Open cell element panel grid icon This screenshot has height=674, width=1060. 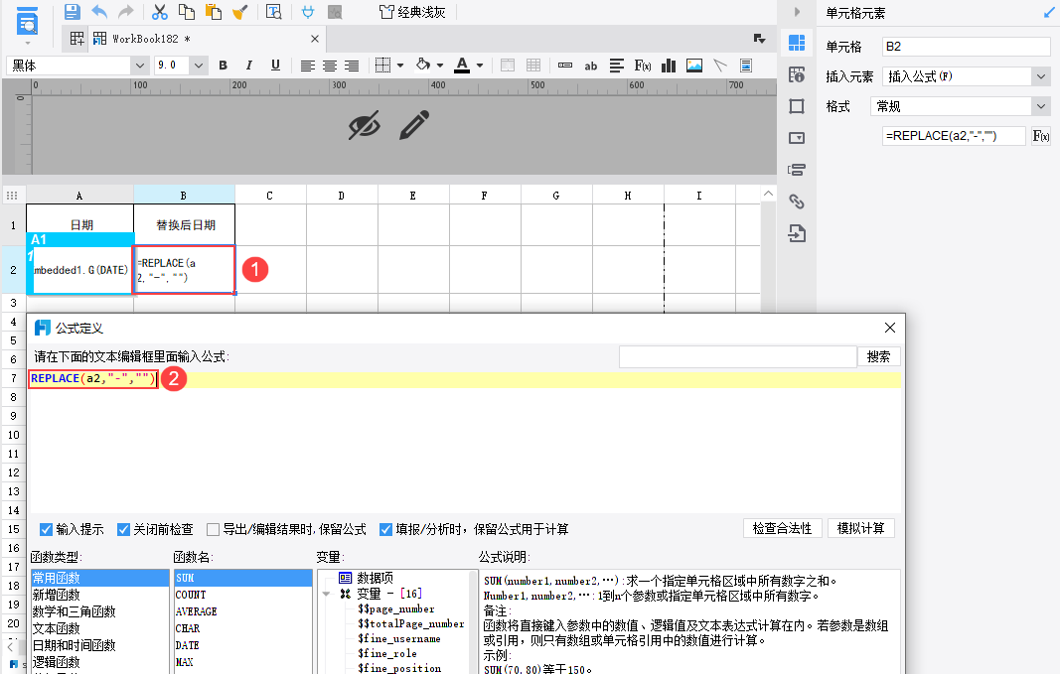coord(797,43)
